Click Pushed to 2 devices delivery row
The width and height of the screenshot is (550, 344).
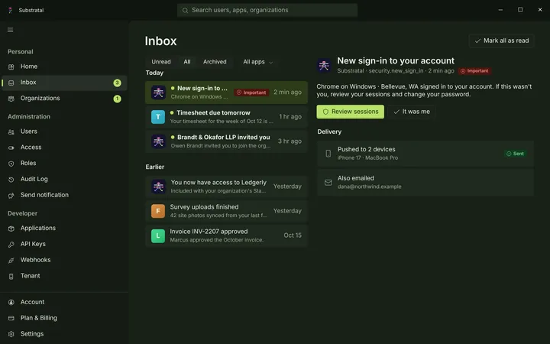click(425, 154)
